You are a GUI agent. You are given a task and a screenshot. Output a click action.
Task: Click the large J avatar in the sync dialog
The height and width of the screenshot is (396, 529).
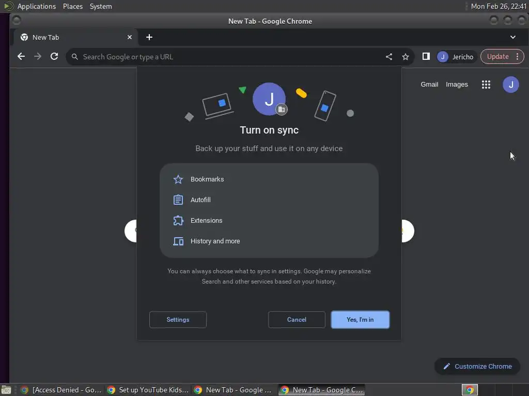coord(269,99)
